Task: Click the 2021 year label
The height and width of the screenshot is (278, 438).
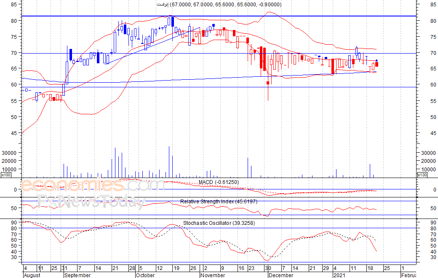Action: [340, 275]
